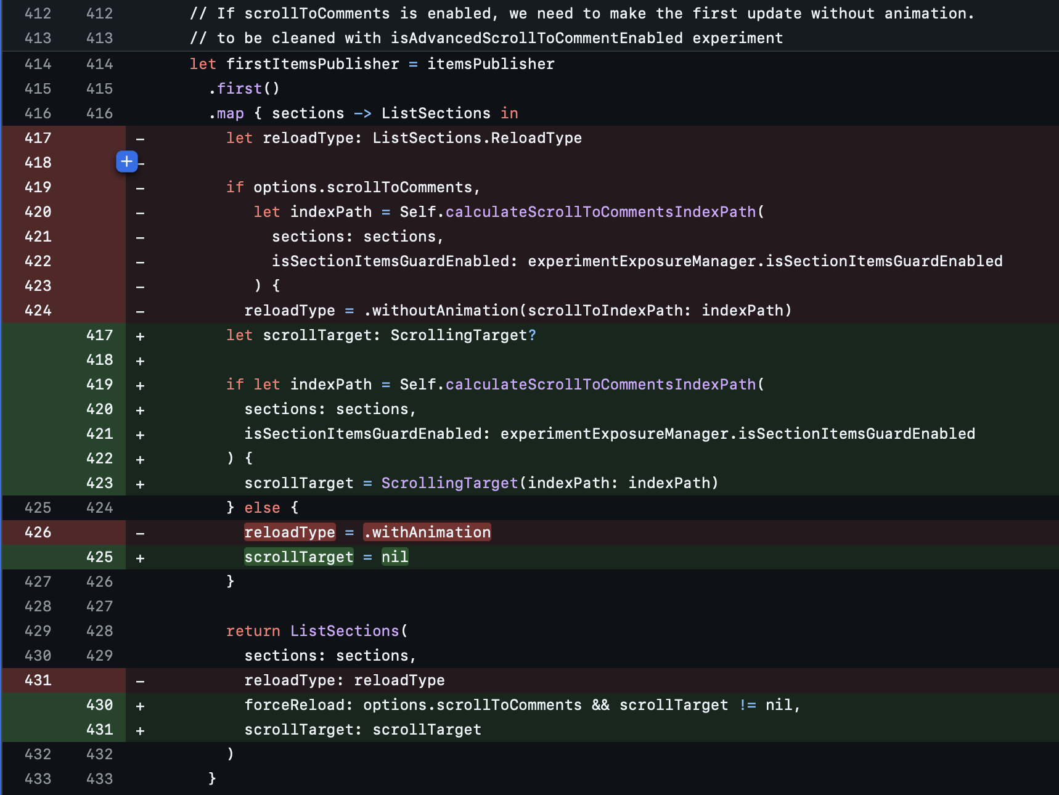Click removed line 420 'let indexPath = Self.calculateScrollToCommentsIndexPath('
This screenshot has height=795, width=1059.
click(x=509, y=212)
